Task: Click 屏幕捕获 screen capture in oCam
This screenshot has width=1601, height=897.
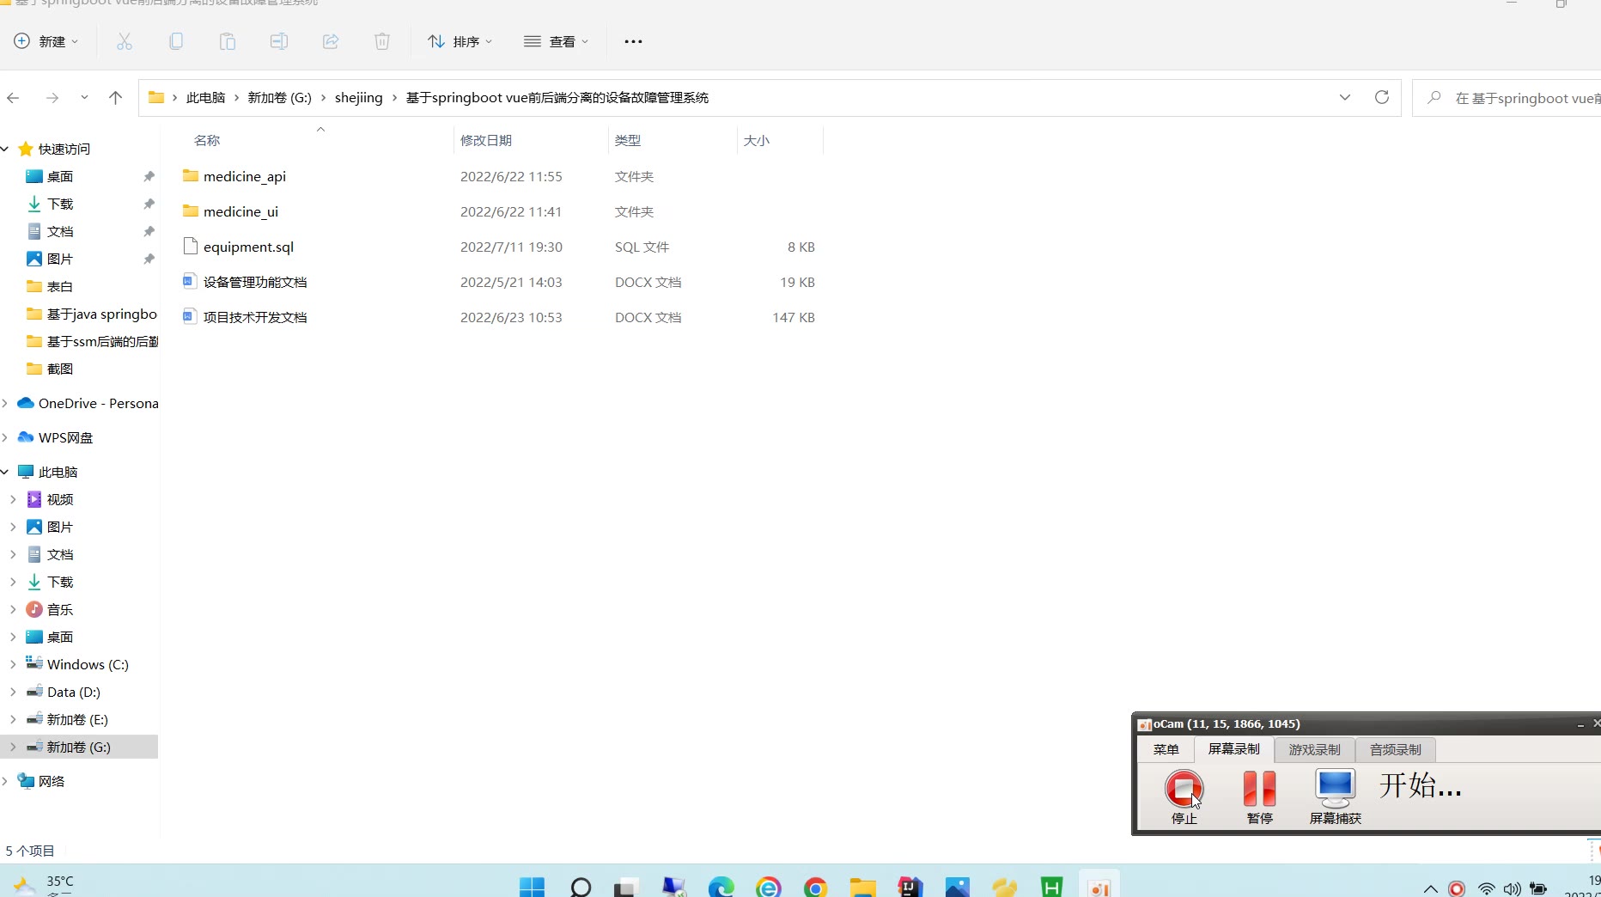Action: point(1336,796)
